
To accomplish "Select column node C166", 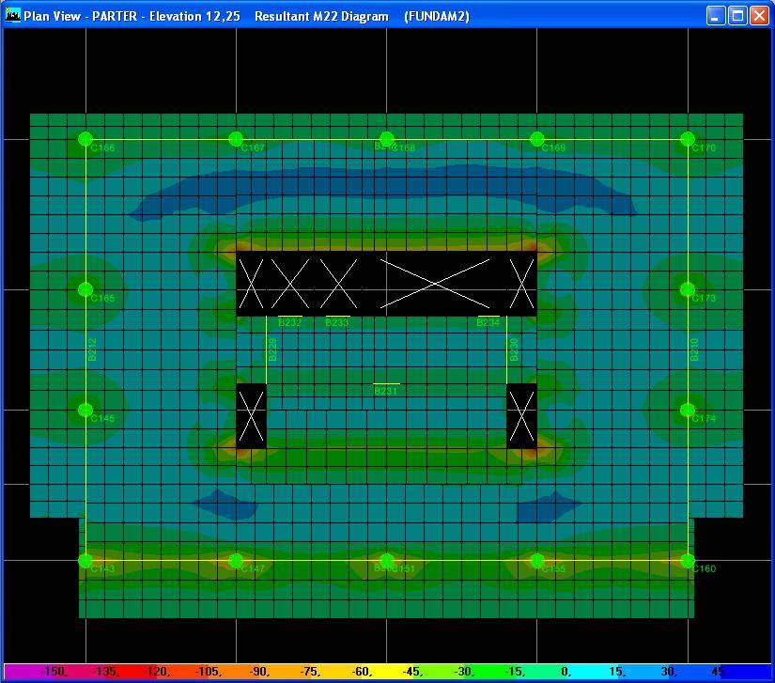I will click(x=85, y=139).
